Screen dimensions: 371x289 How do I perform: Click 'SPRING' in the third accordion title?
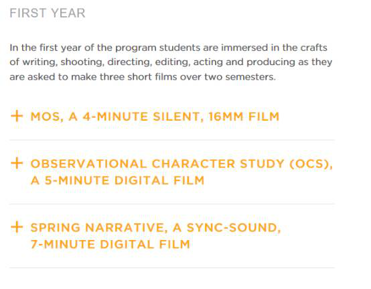(x=56, y=228)
